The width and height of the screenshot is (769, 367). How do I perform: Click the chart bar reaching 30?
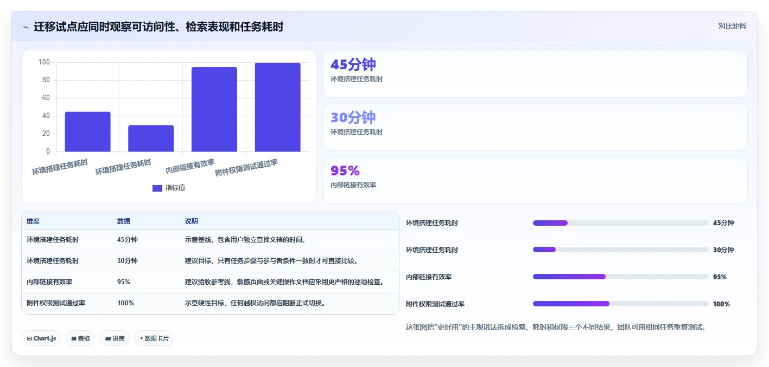[x=151, y=138]
